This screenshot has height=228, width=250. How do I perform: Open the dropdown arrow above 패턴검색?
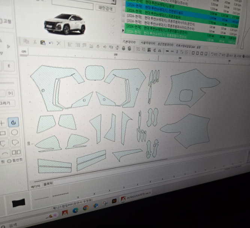click(x=113, y=1)
